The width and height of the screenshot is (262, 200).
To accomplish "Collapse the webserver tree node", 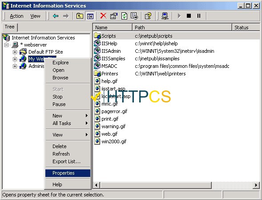I will click(6, 45).
